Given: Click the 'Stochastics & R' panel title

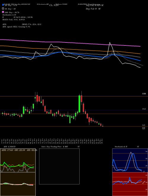Looking at the screenshot, I should pyautogui.click(x=121, y=147).
